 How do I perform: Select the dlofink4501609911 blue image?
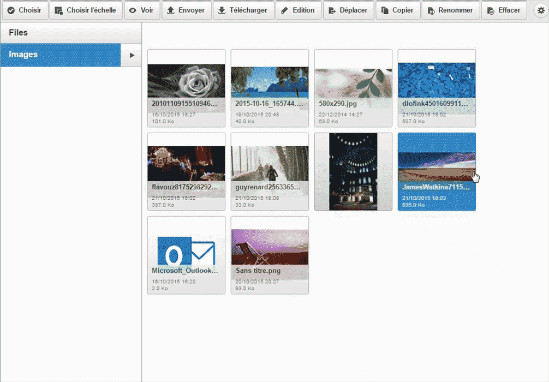(x=437, y=87)
